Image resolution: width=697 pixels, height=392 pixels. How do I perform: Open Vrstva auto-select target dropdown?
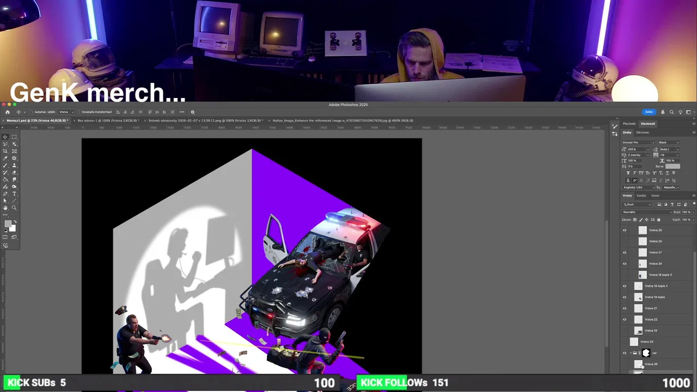pyautogui.click(x=65, y=112)
